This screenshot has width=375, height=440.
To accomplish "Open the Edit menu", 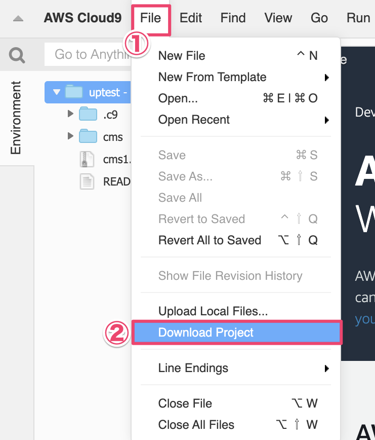I will pos(191,18).
